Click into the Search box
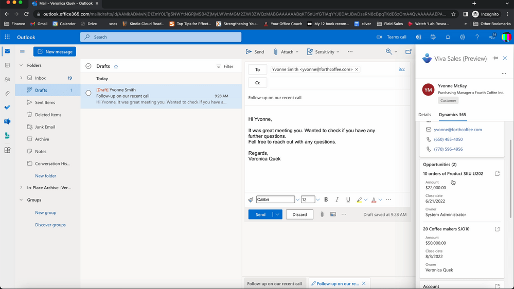 [x=161, y=37]
